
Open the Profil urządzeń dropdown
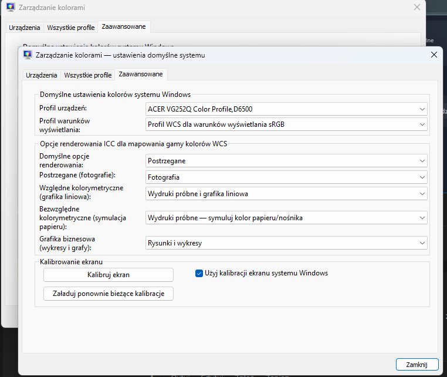pos(286,109)
